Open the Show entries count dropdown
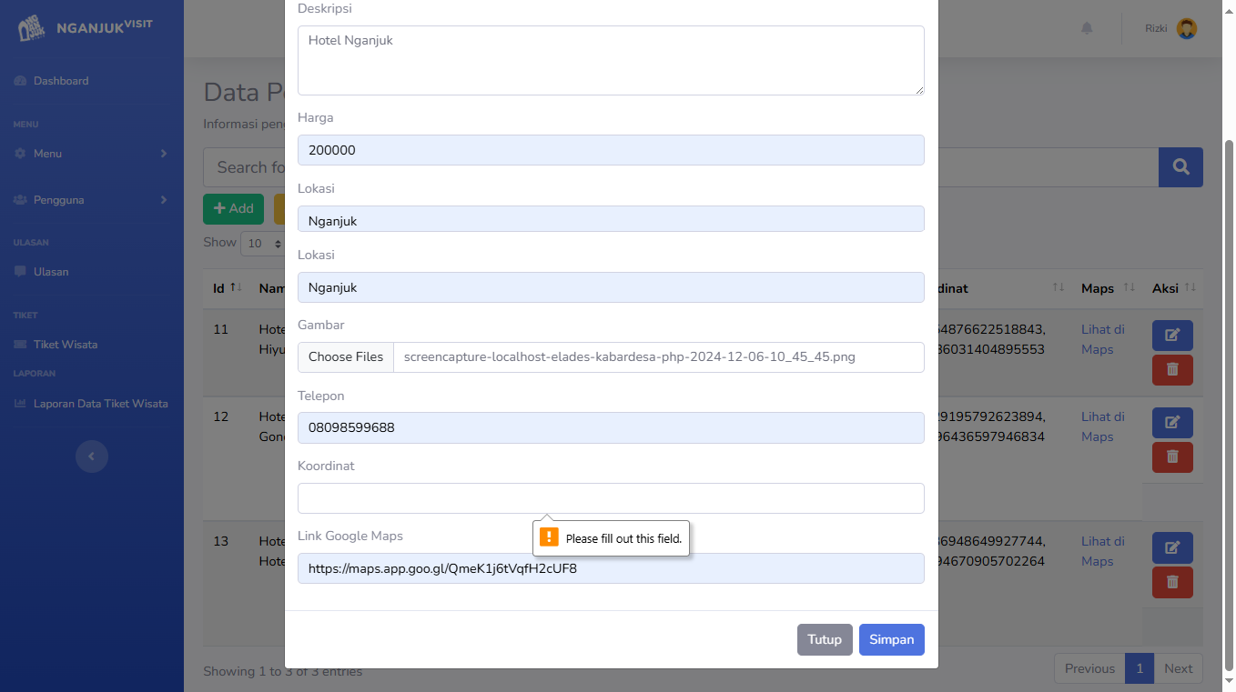1236x692 pixels. (x=264, y=243)
